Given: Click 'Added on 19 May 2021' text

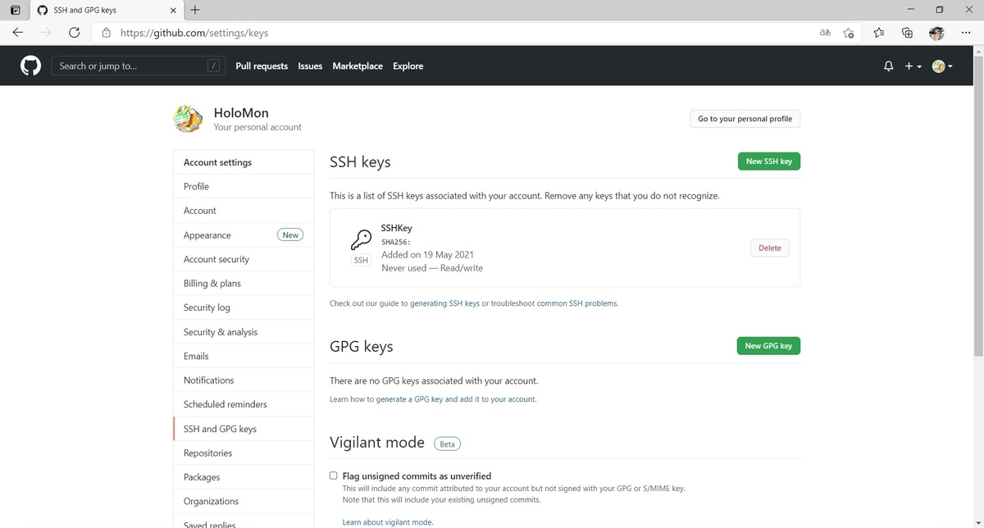Looking at the screenshot, I should pos(427,255).
